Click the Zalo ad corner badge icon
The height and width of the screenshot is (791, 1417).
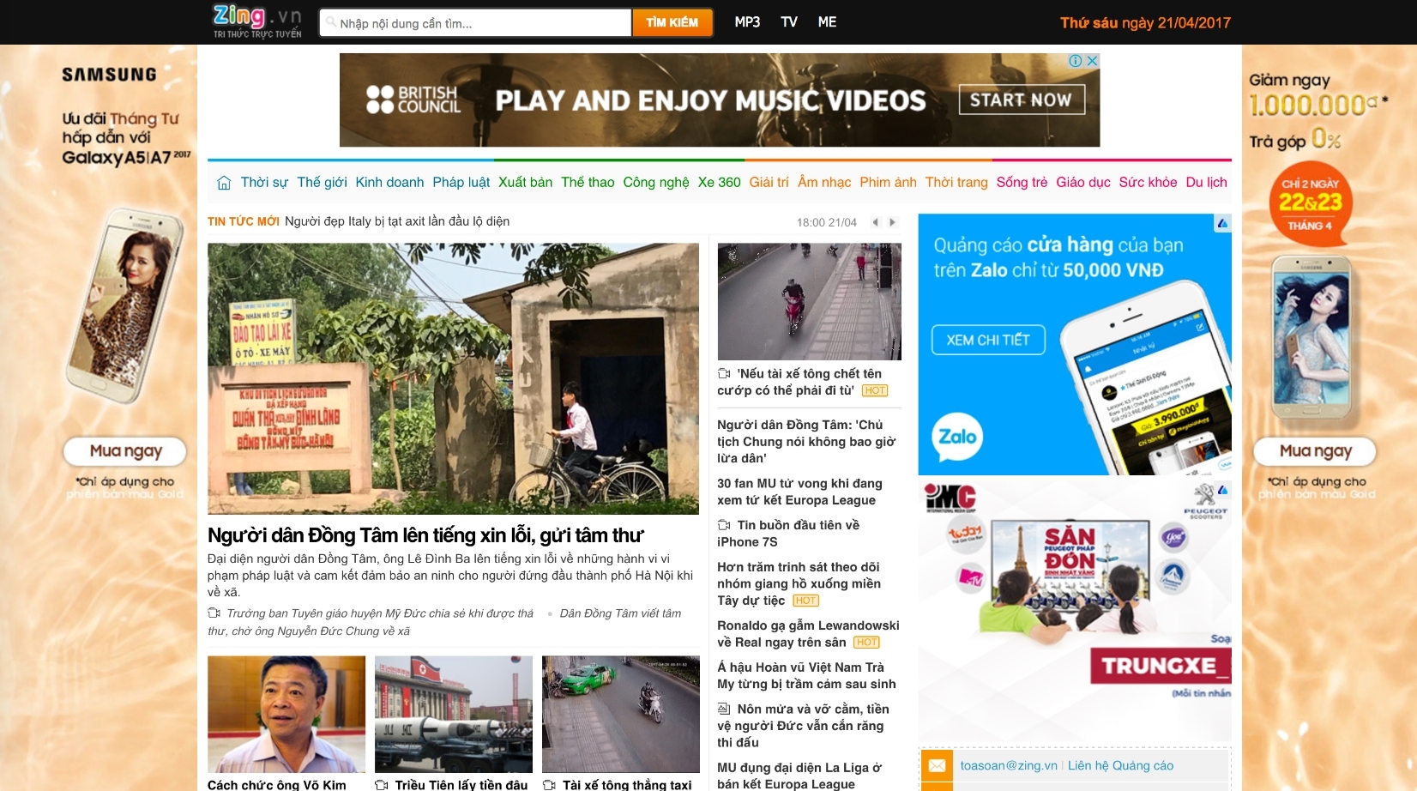(x=1222, y=223)
